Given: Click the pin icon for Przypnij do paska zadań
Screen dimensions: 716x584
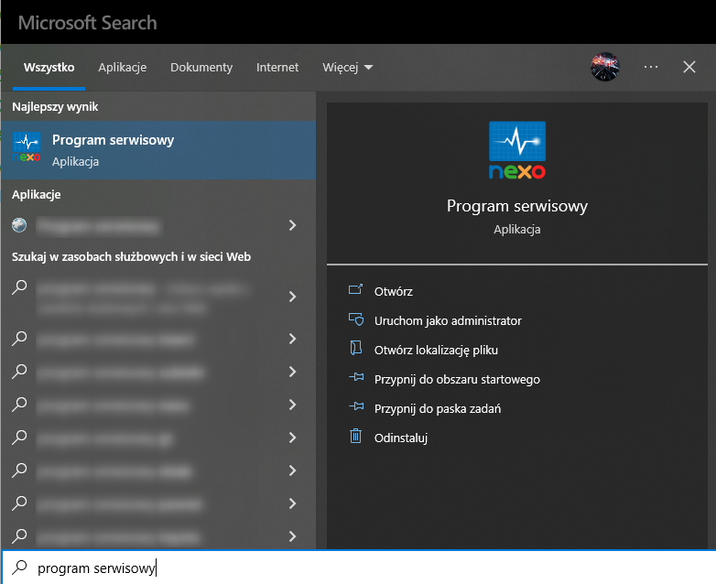Looking at the screenshot, I should pyautogui.click(x=356, y=408).
